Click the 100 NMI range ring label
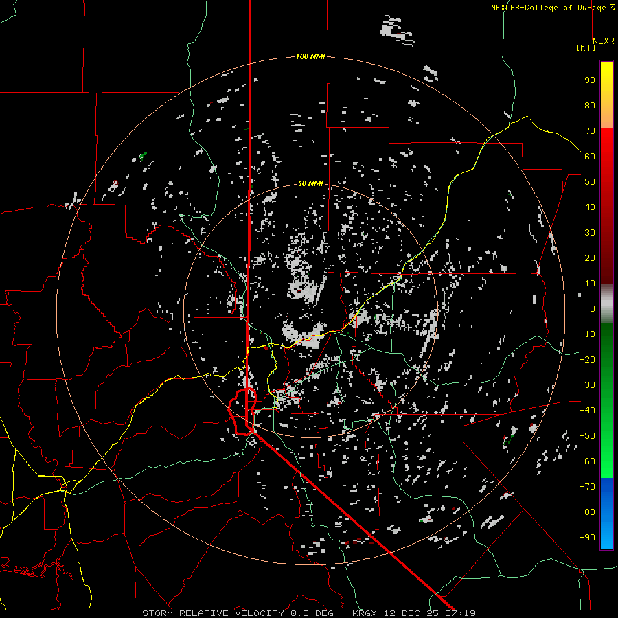This screenshot has height=618, width=618. point(310,57)
